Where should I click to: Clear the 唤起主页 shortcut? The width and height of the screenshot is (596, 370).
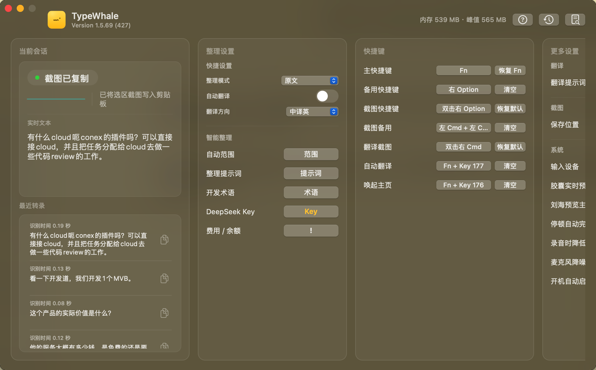pyautogui.click(x=510, y=185)
